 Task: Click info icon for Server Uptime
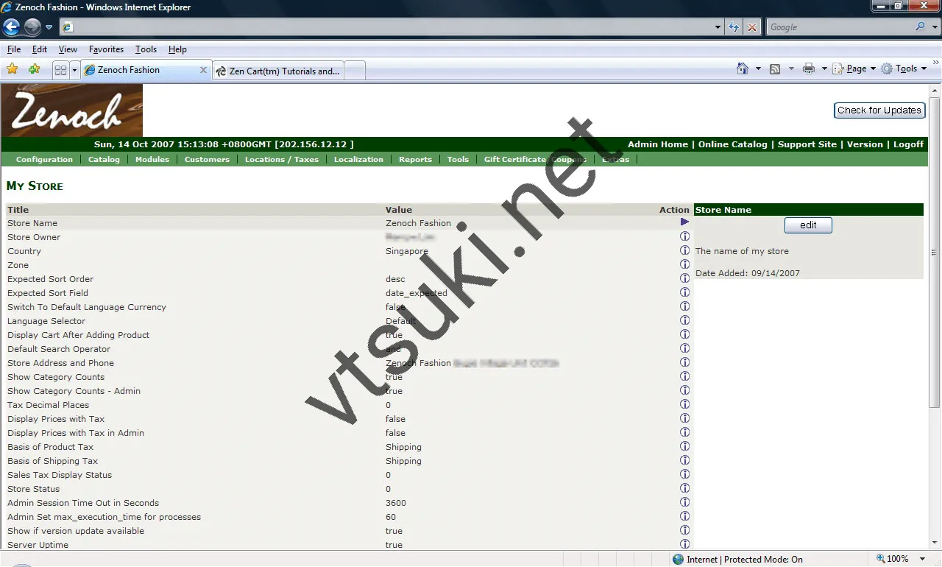pyautogui.click(x=684, y=544)
